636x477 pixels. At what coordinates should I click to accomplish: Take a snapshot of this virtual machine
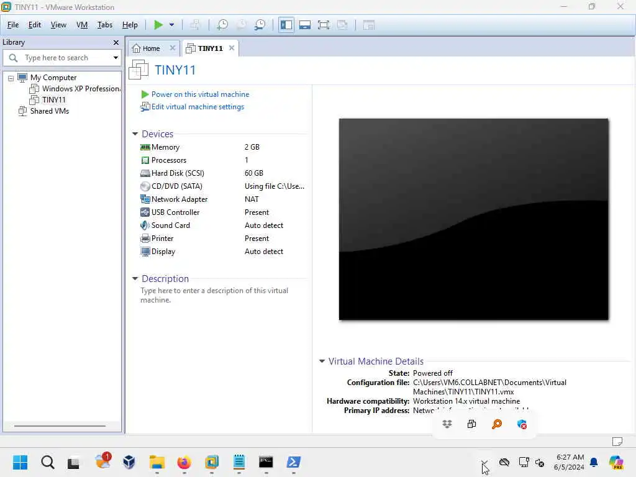[x=222, y=25]
